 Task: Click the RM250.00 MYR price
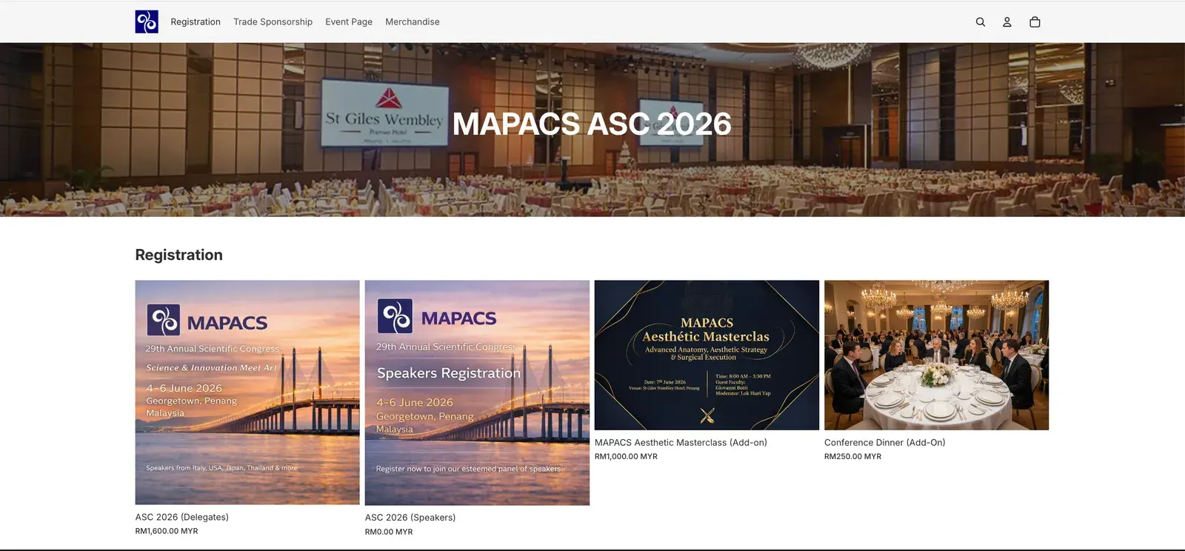click(852, 456)
